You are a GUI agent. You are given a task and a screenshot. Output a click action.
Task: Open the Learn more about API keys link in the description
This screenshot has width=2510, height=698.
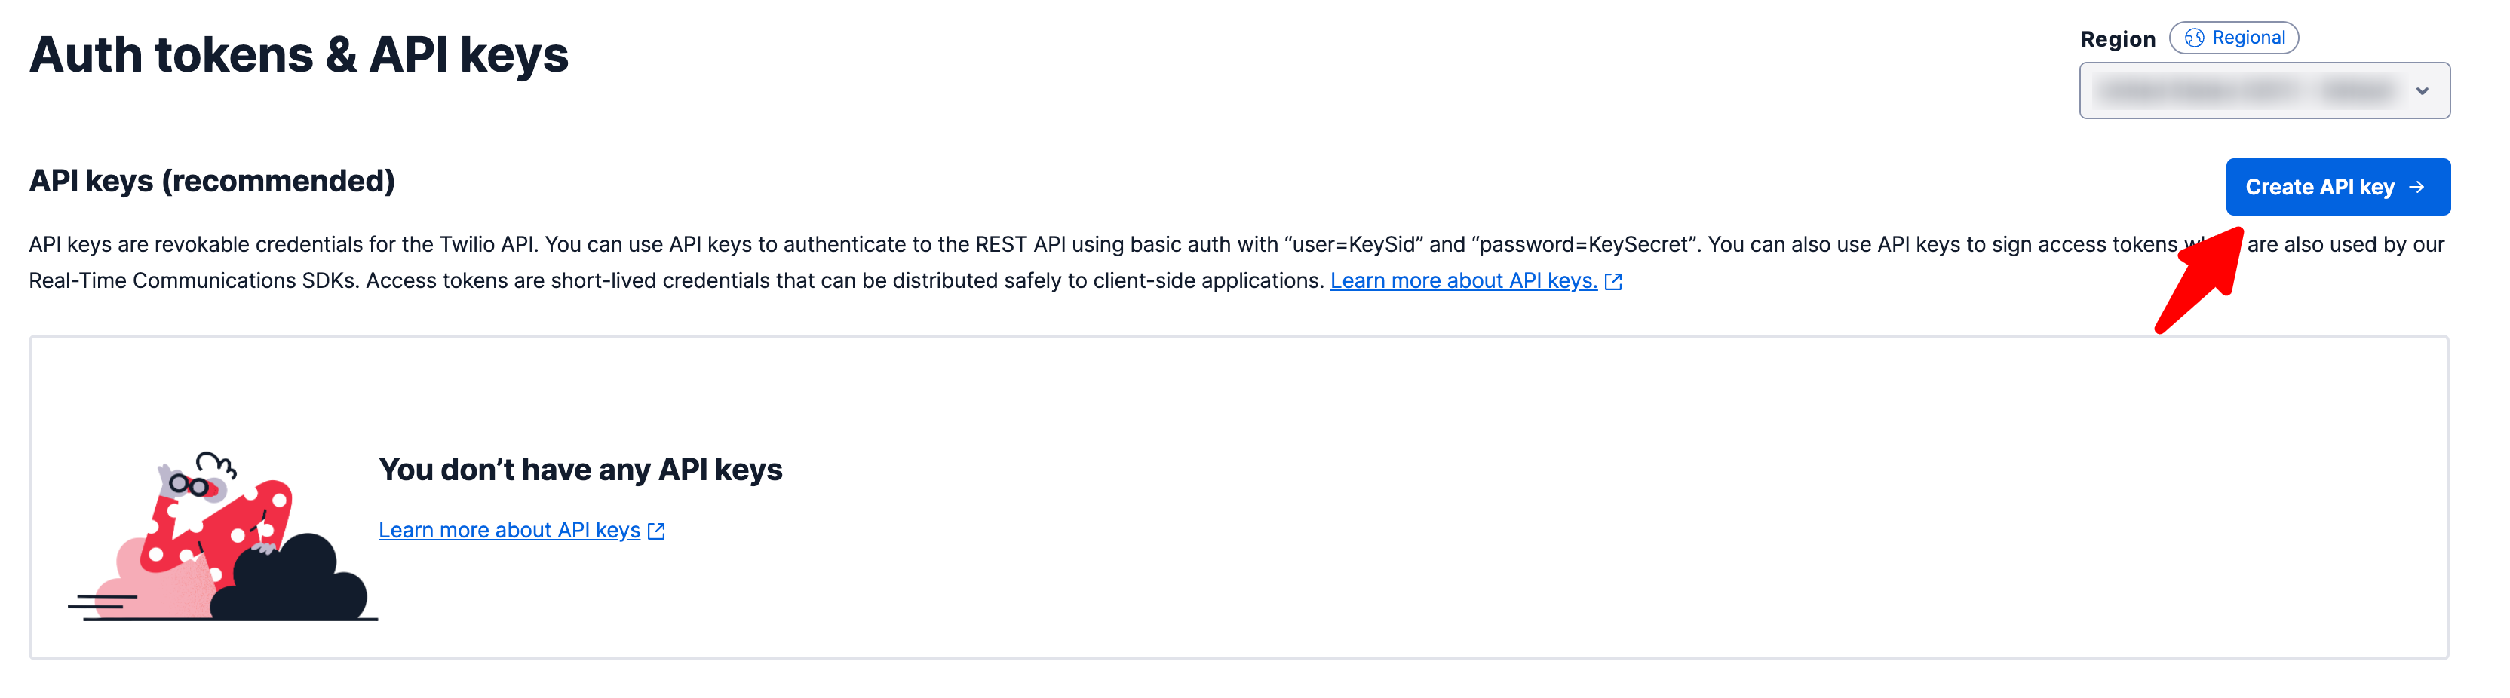[x=1462, y=281]
